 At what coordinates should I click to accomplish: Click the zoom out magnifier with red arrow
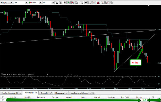tap(73, 3)
